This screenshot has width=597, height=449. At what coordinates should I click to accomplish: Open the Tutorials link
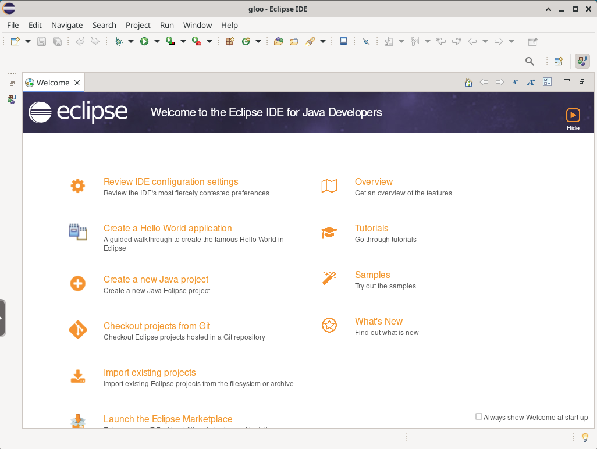point(372,229)
